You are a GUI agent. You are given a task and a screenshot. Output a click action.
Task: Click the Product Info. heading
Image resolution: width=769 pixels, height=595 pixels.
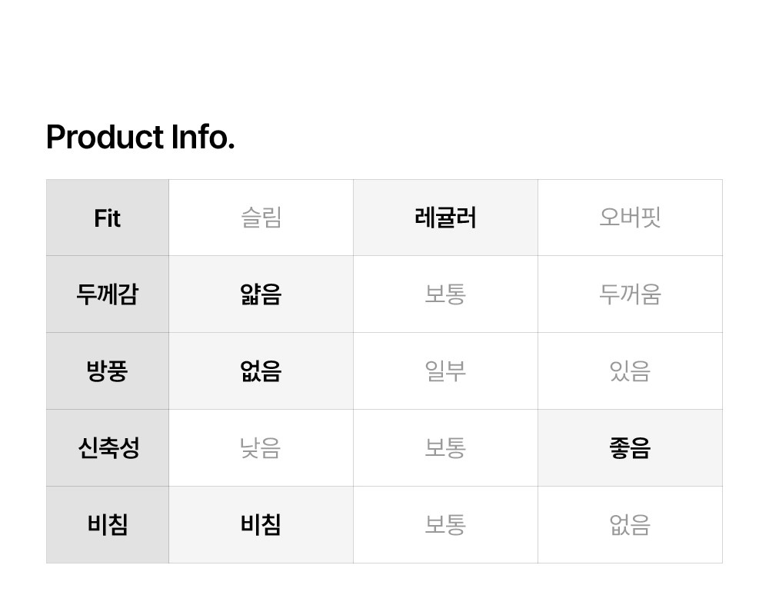[140, 138]
